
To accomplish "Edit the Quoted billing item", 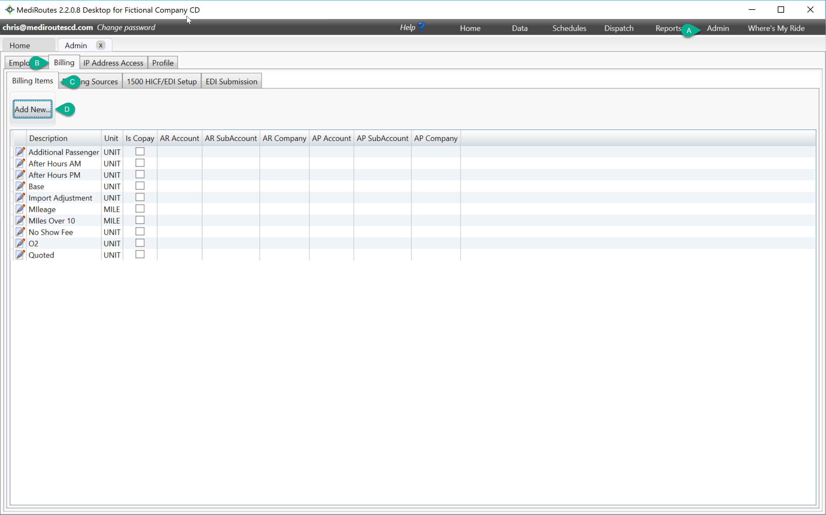I will pos(20,254).
